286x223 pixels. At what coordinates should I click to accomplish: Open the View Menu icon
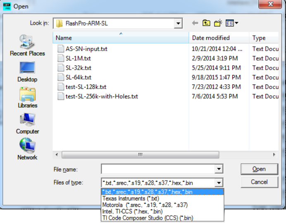click(232, 23)
